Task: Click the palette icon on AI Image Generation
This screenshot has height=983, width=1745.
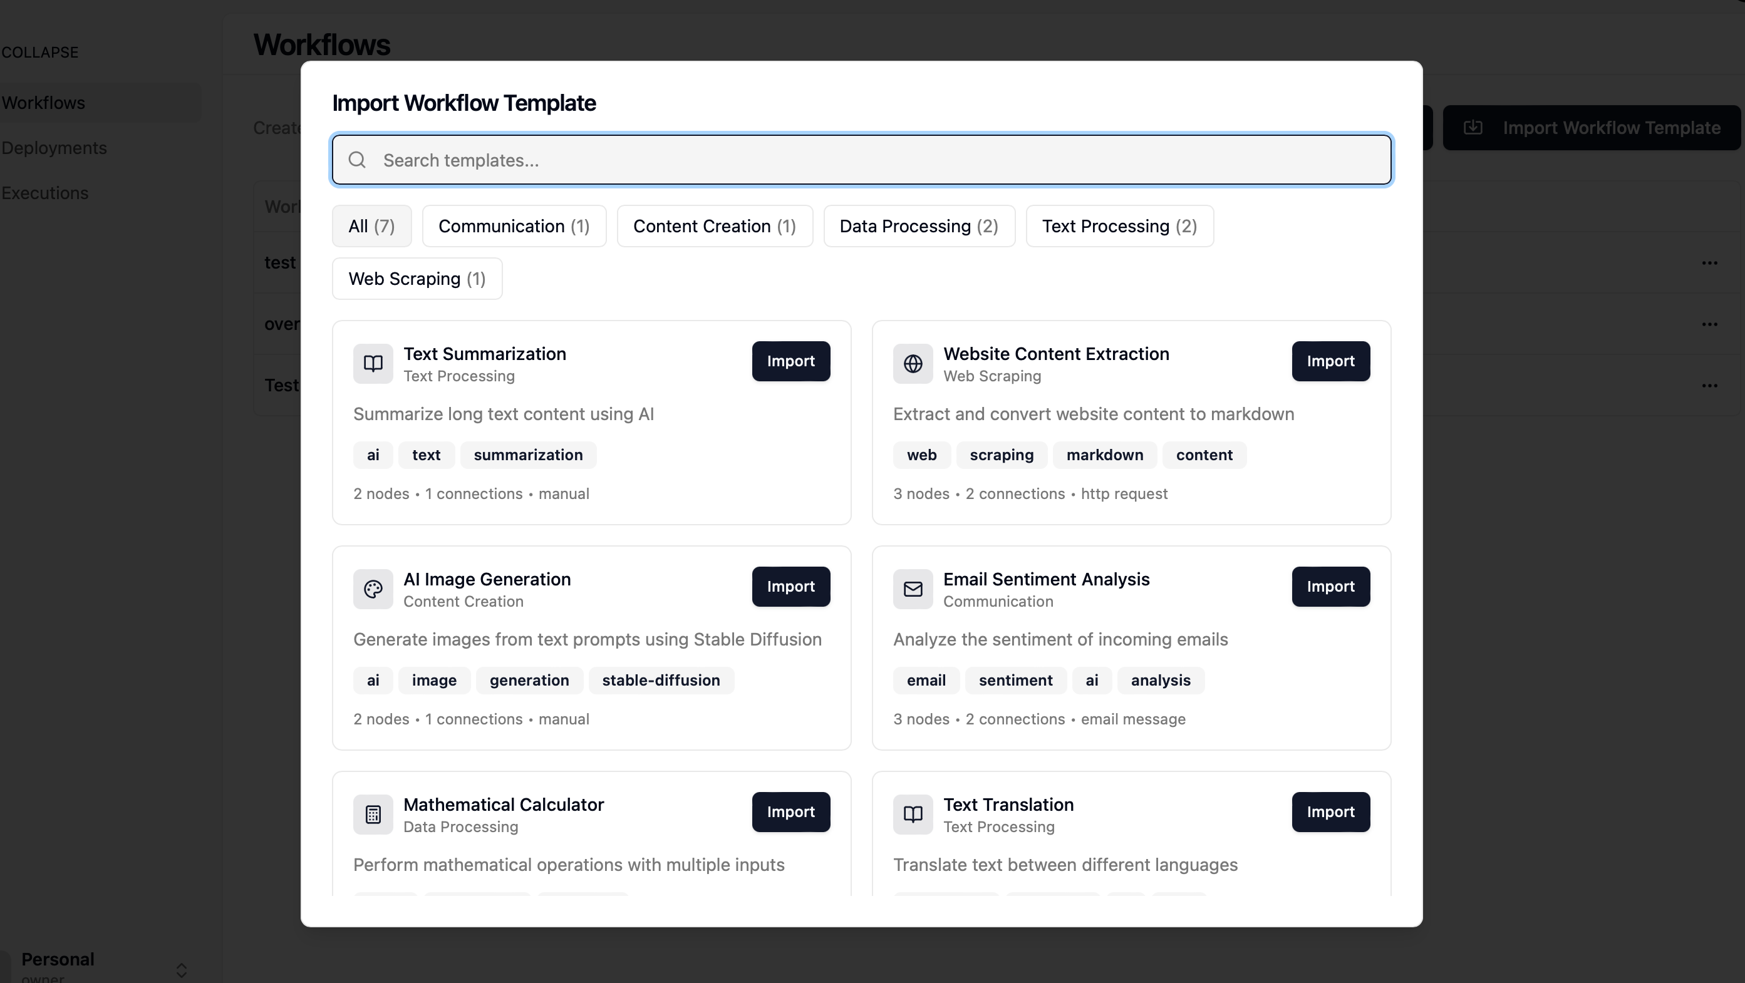Action: coord(373,589)
